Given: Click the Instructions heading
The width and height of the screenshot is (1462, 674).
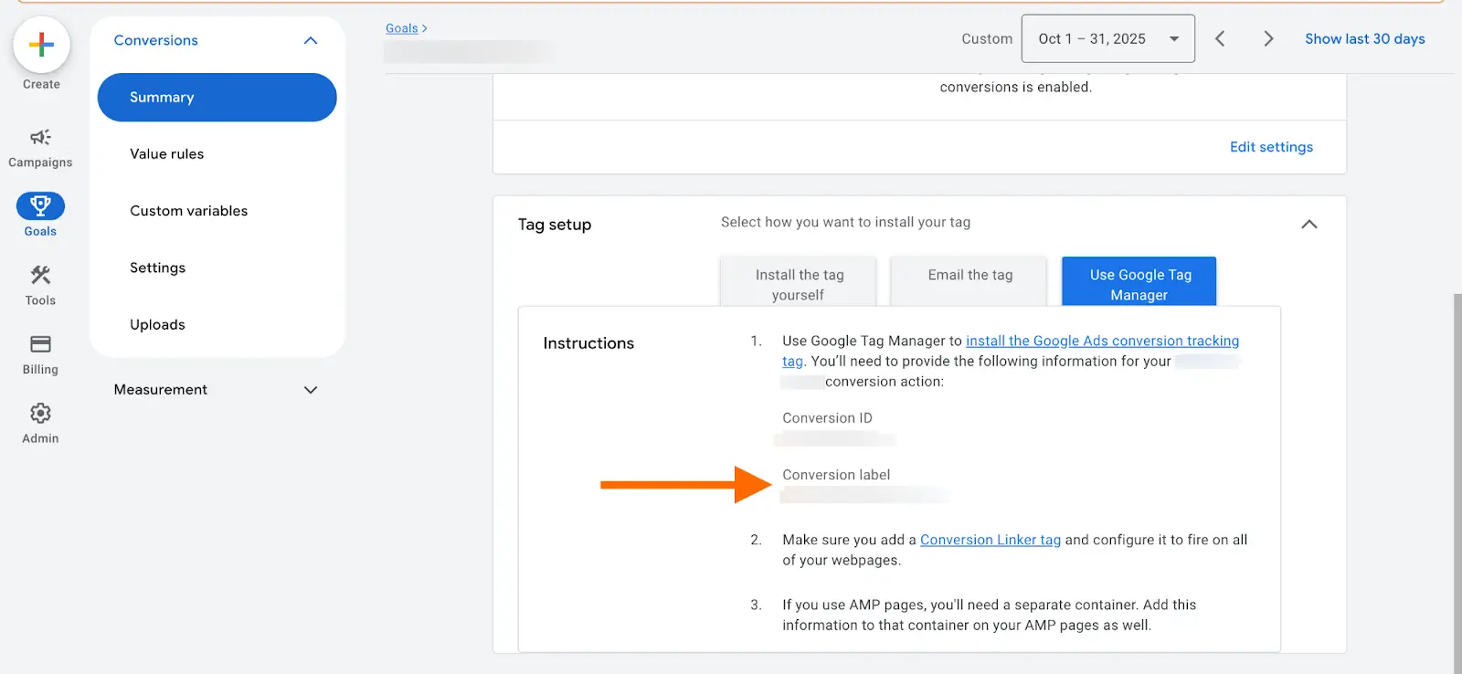Looking at the screenshot, I should point(588,343).
